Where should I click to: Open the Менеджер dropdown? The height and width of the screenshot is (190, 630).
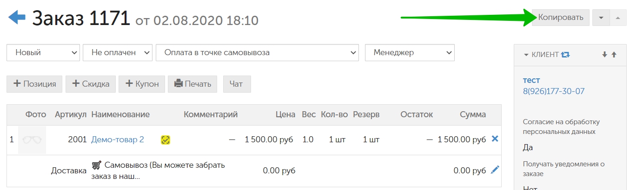tap(410, 52)
